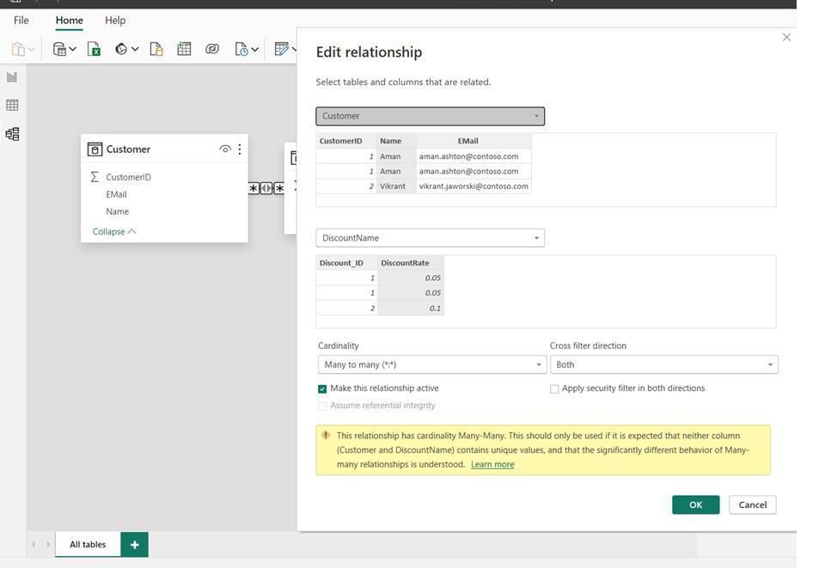Screen dimensions: 825x568
Task: Select the Home ribbon tab
Action: [70, 20]
